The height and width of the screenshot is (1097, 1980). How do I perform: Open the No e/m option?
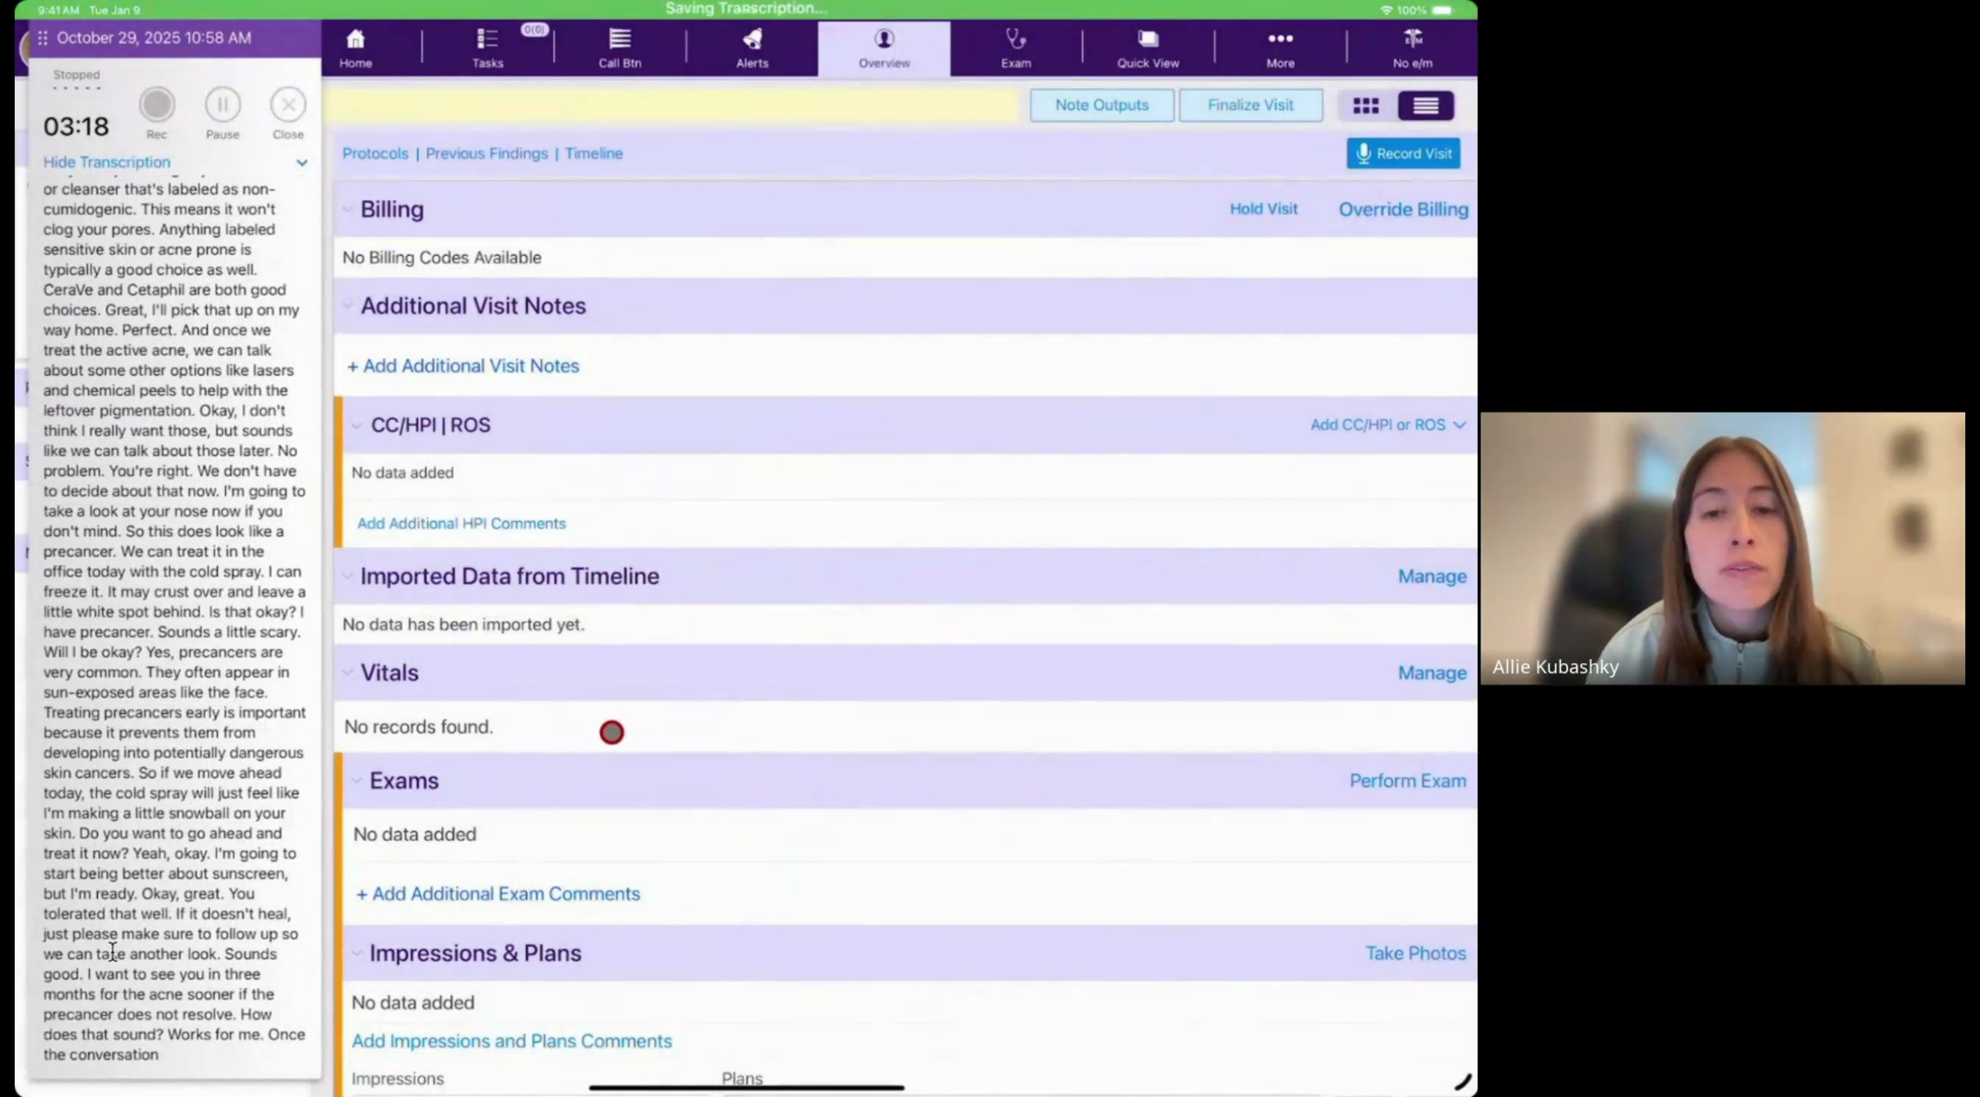click(x=1412, y=49)
